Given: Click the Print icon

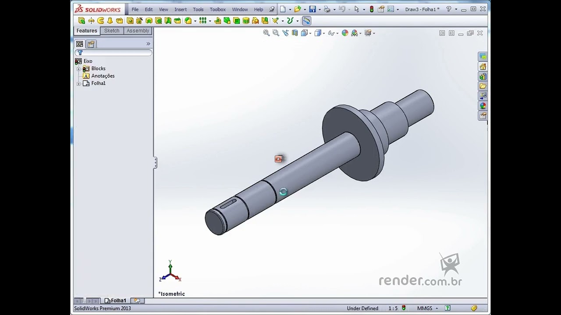Looking at the screenshot, I should click(327, 9).
